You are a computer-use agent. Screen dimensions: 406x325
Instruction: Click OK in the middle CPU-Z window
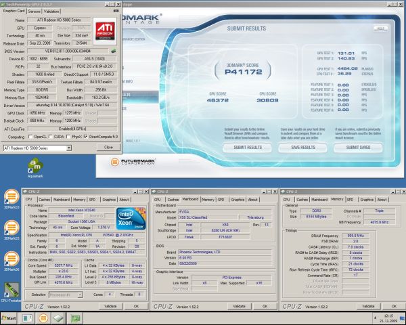265,306
